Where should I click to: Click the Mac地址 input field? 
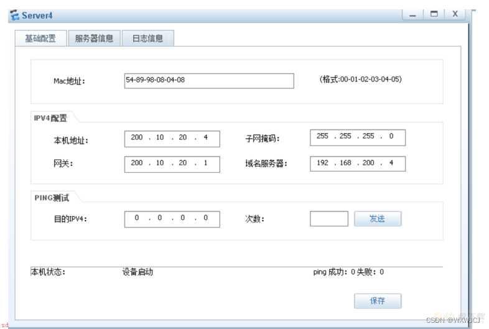click(209, 81)
